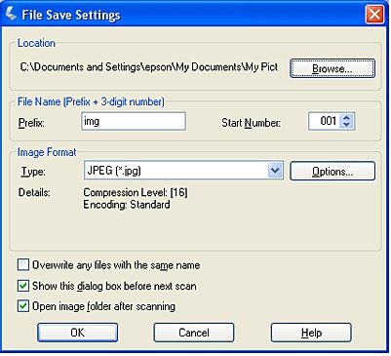Focus the Prefix text field
Screen dimensions: 391x356
[x=134, y=121]
